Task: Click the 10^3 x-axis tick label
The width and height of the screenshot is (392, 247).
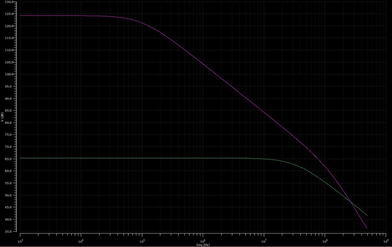Action: 20,241
